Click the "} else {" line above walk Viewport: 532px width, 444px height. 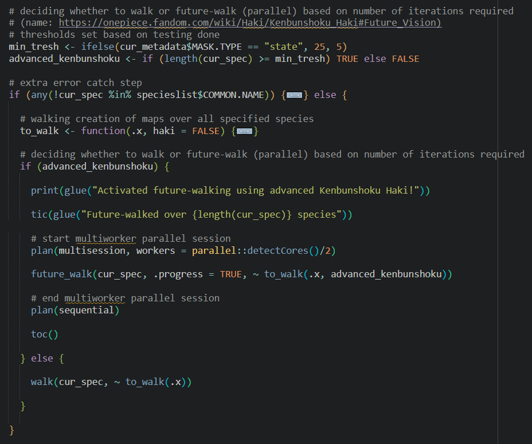(42, 359)
